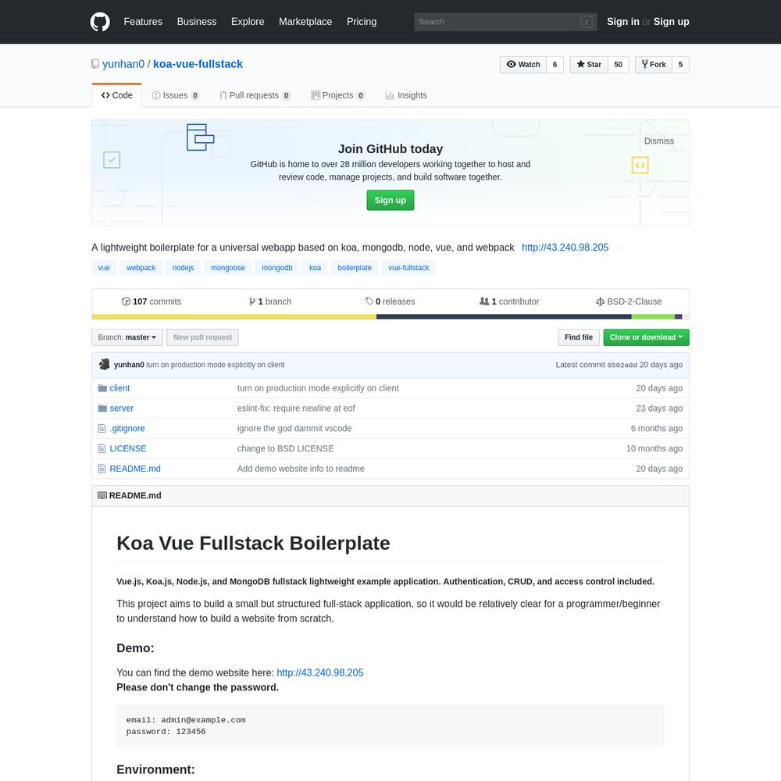This screenshot has height=781, width=781.
Task: Click the yellow segment of the language bar
Action: (x=234, y=317)
